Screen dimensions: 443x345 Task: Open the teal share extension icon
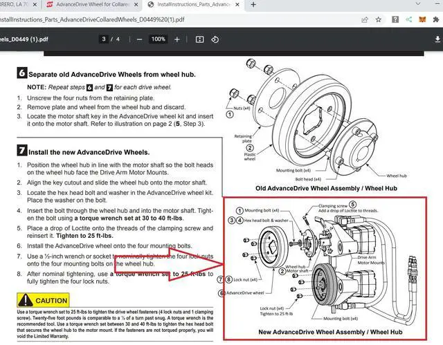point(409,19)
